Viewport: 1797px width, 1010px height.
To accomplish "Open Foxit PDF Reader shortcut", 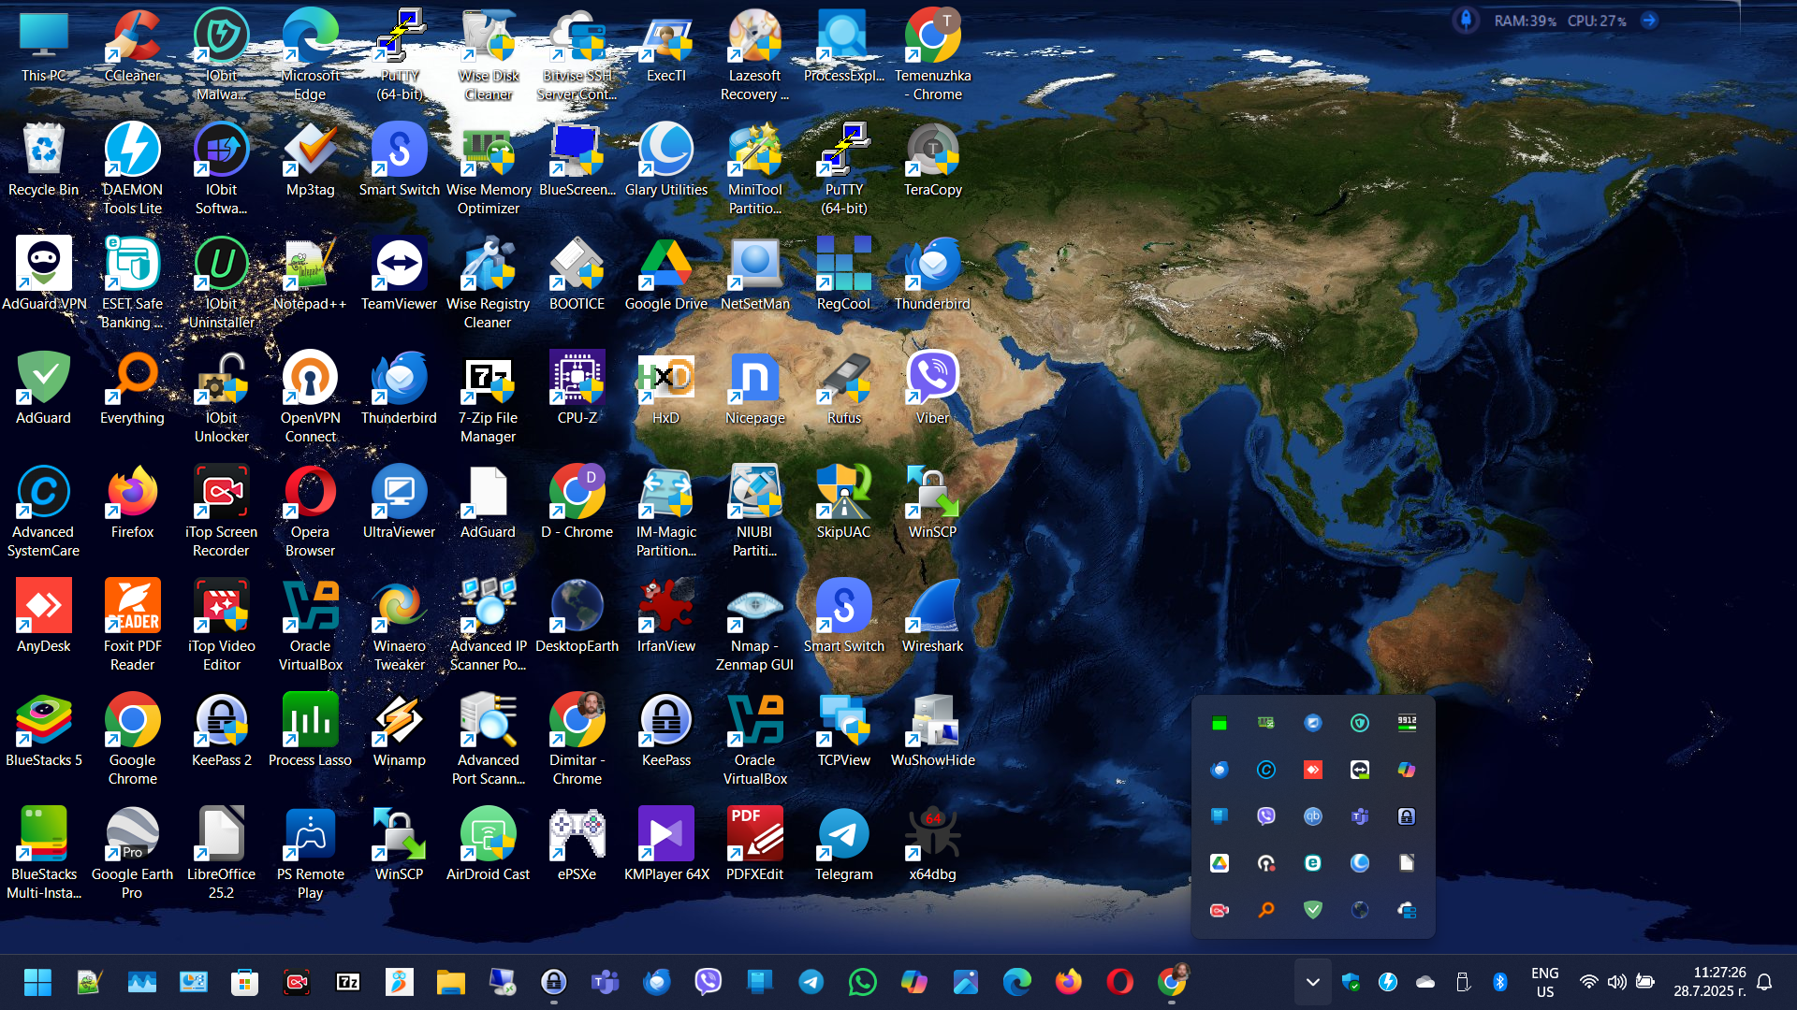I will point(132,627).
